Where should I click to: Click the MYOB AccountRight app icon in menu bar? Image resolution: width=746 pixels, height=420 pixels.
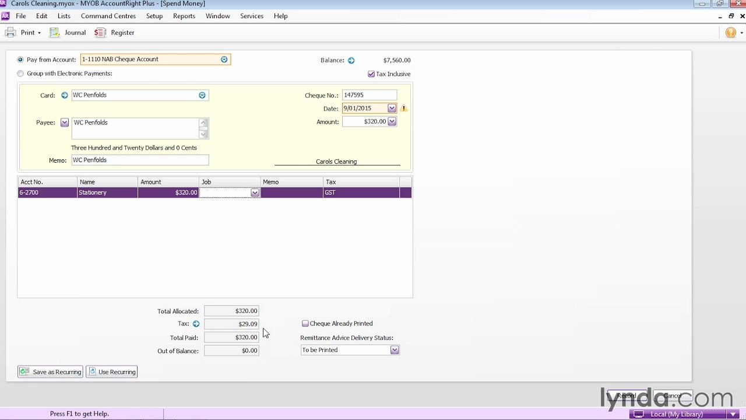pos(5,16)
